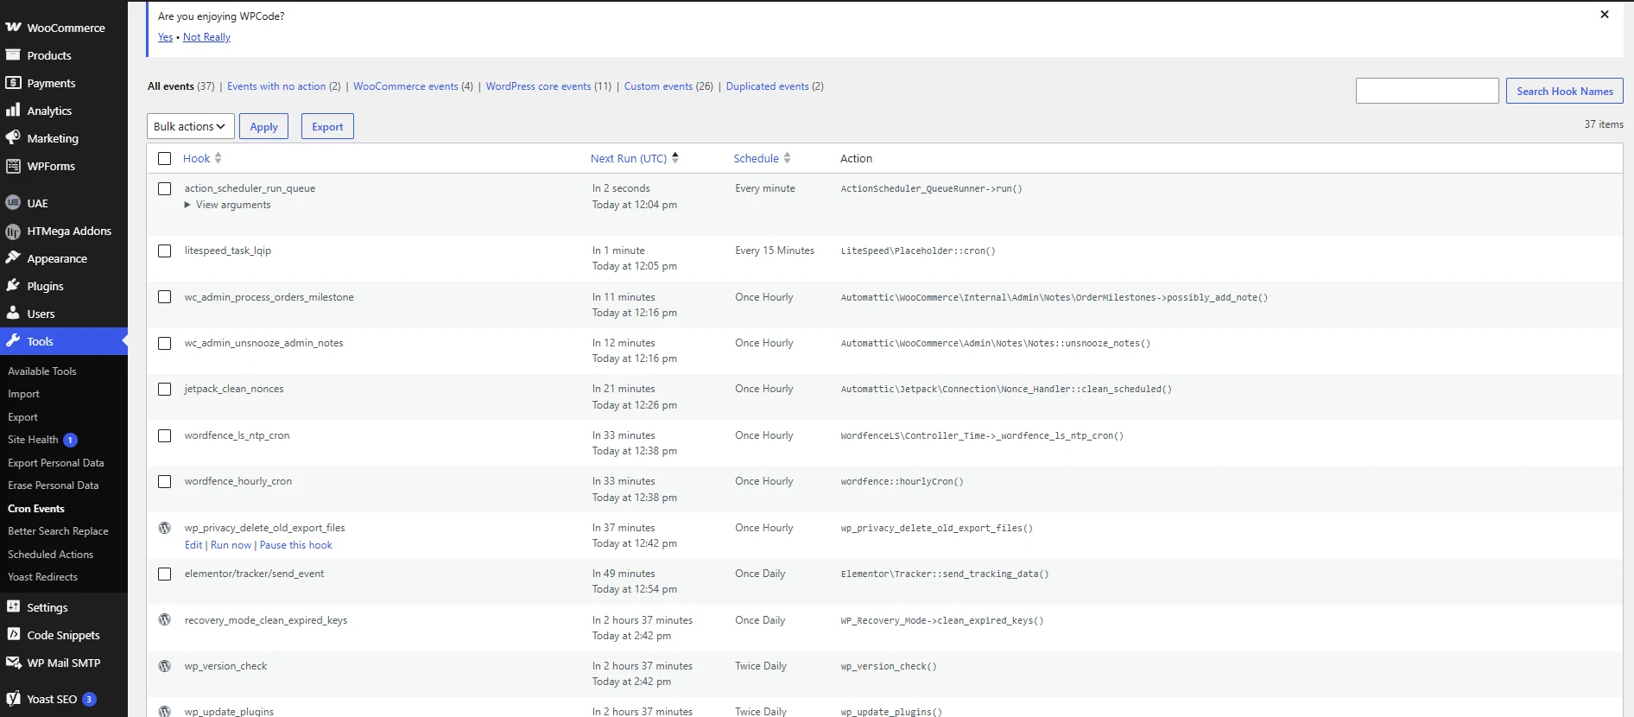The height and width of the screenshot is (717, 1634).
Task: Click WordPress logo beside recovery_mode_clean_expired_keys
Action: (164, 620)
